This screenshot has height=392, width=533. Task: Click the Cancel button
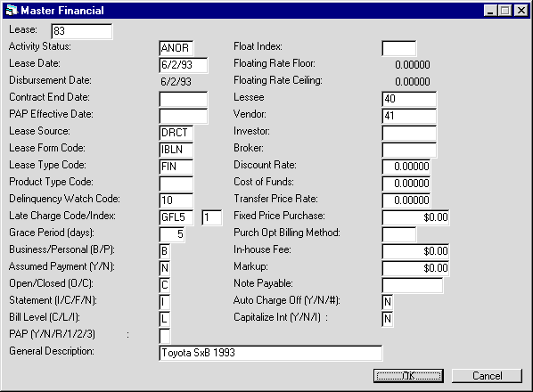click(x=487, y=376)
